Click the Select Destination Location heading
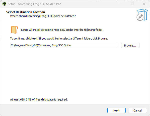The height and width of the screenshot is (116, 150). pos(26,12)
